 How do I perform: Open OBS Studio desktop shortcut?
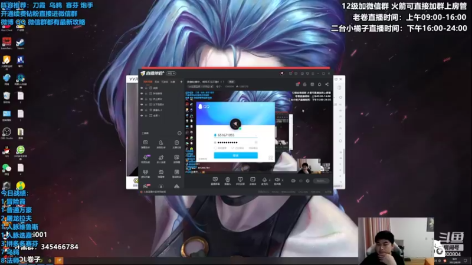pos(6,134)
